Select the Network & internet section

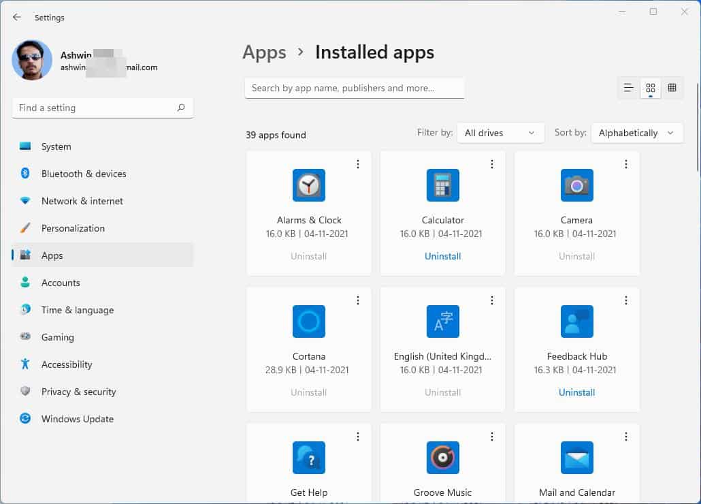(x=83, y=201)
